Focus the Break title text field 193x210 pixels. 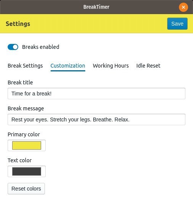pyautogui.click(x=96, y=94)
